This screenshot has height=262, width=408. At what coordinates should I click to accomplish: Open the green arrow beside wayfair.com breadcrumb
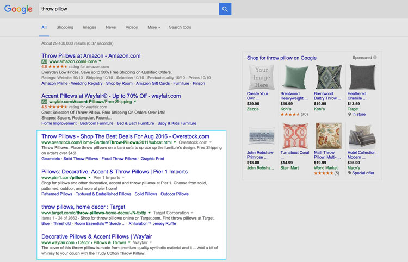click(x=129, y=242)
